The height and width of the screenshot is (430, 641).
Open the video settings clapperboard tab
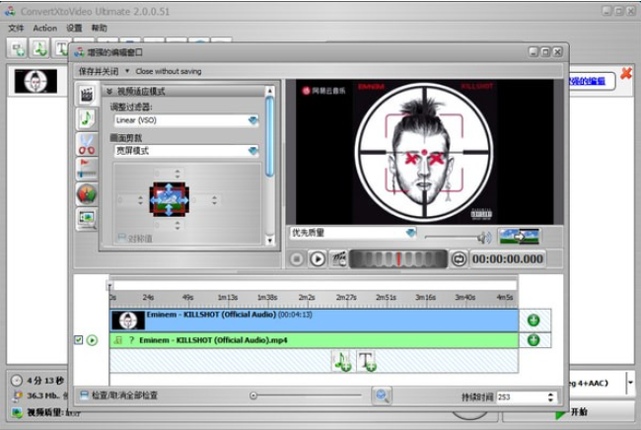[87, 95]
